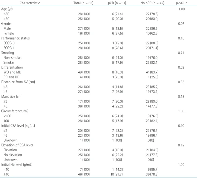Click the '4 (14.8)' pCR value
This screenshot has height=178, width=197.
coord(117,87)
